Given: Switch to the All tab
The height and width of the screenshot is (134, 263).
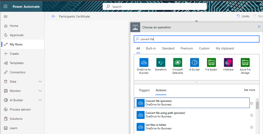Looking at the screenshot, I should 138,48.
